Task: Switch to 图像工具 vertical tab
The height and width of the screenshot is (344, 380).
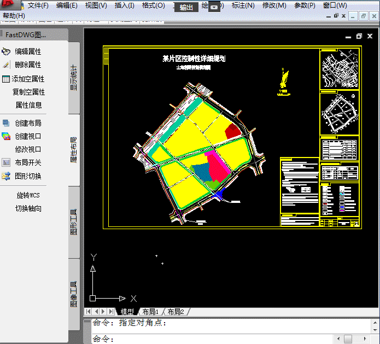Action: [74, 294]
